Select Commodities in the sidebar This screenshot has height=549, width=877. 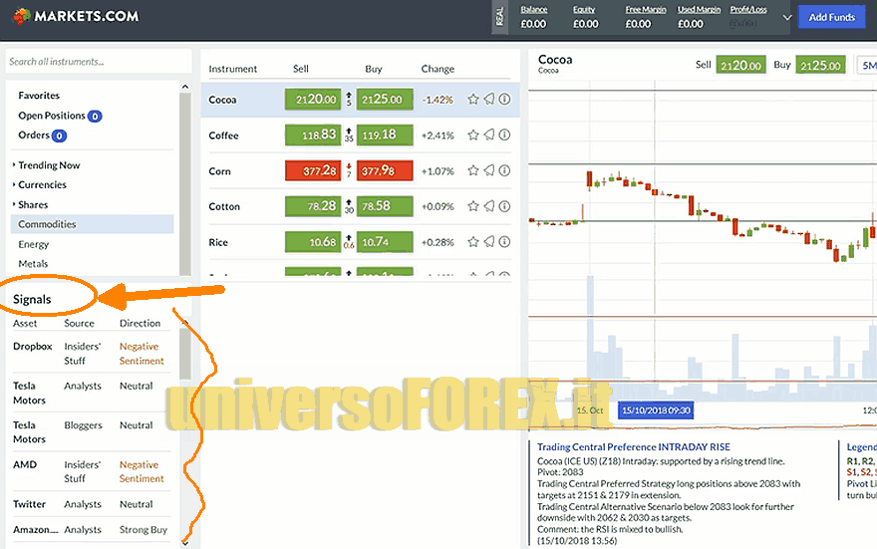click(x=47, y=225)
